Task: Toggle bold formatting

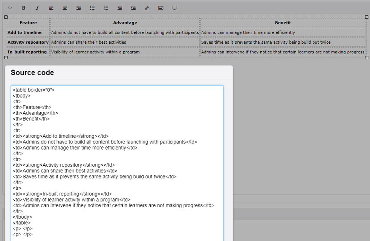Action: pos(23,8)
